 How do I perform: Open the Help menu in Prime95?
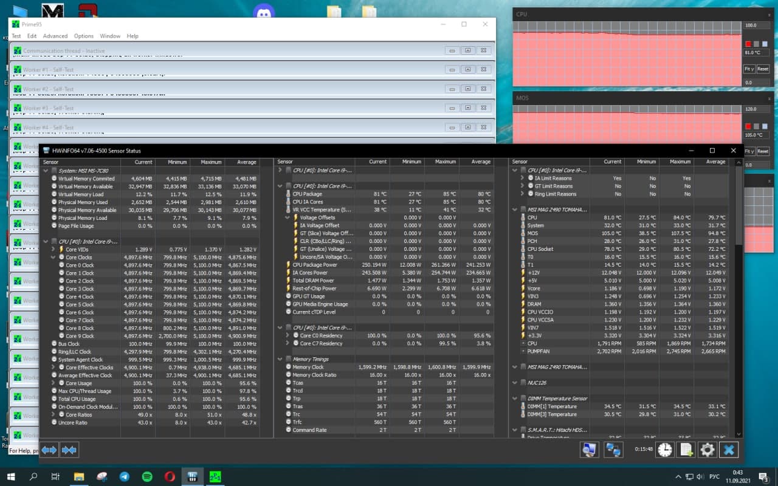[x=133, y=36]
